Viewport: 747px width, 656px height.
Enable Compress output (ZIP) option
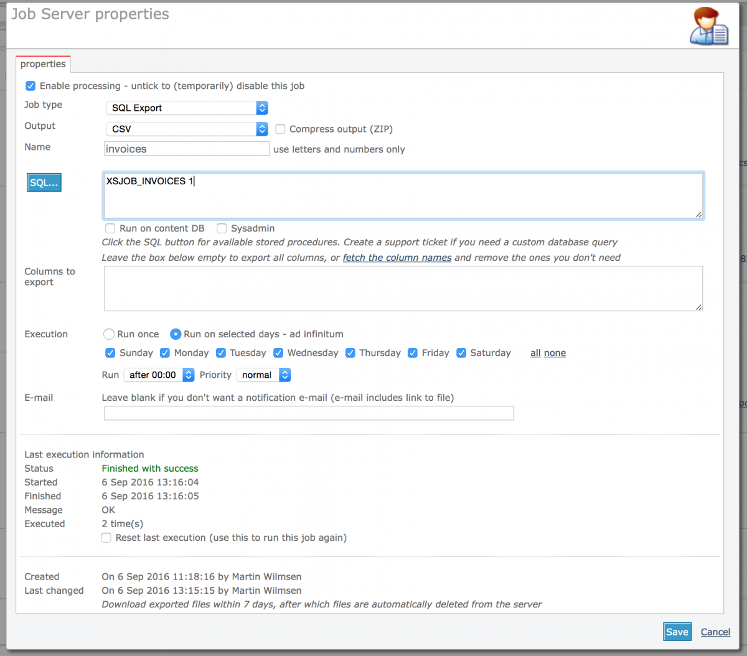click(x=281, y=129)
